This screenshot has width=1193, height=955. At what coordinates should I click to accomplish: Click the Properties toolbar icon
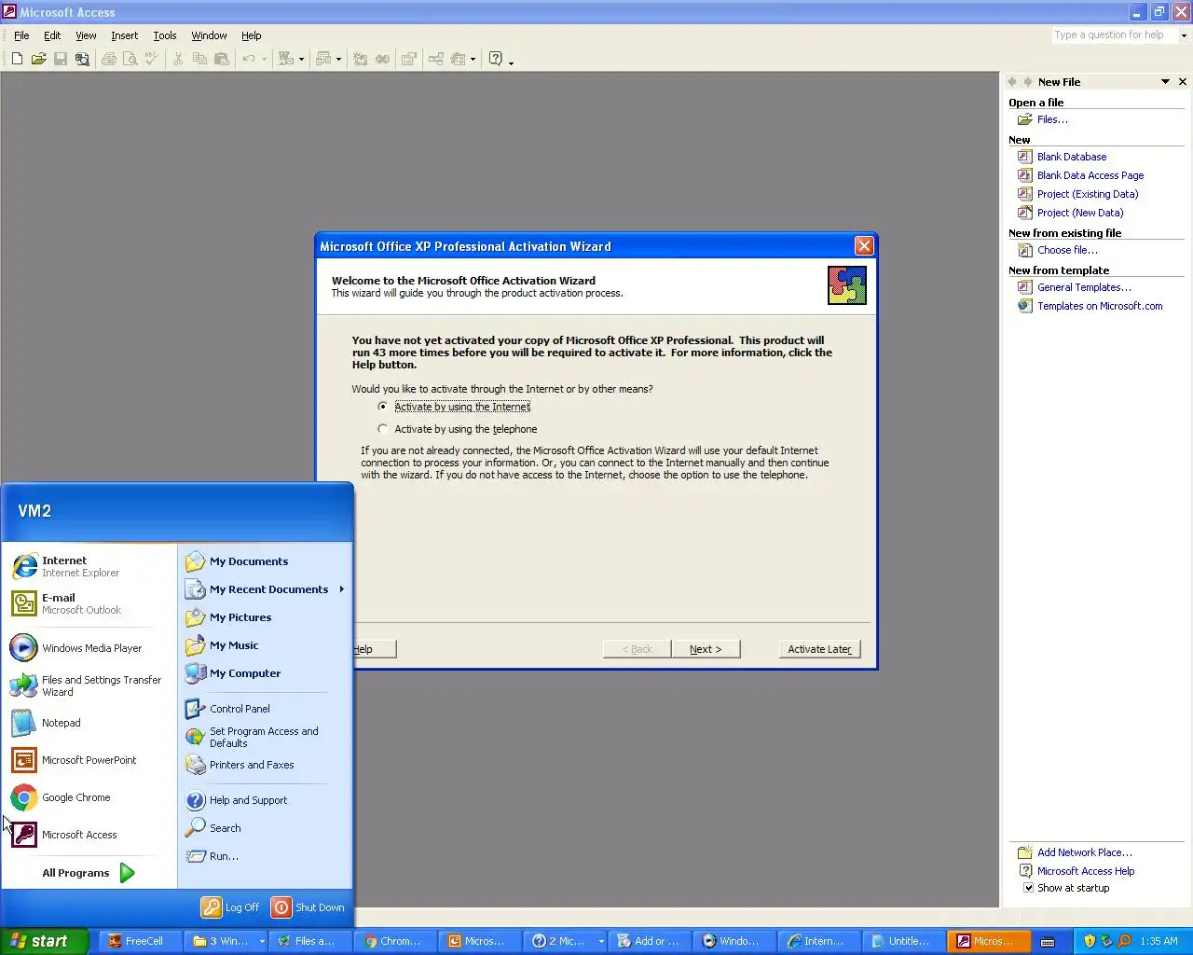pos(408,59)
